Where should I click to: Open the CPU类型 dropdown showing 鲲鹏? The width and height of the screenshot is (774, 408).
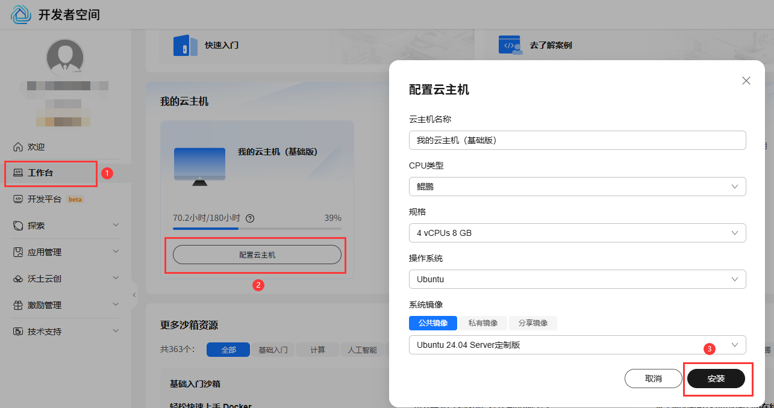pyautogui.click(x=577, y=187)
